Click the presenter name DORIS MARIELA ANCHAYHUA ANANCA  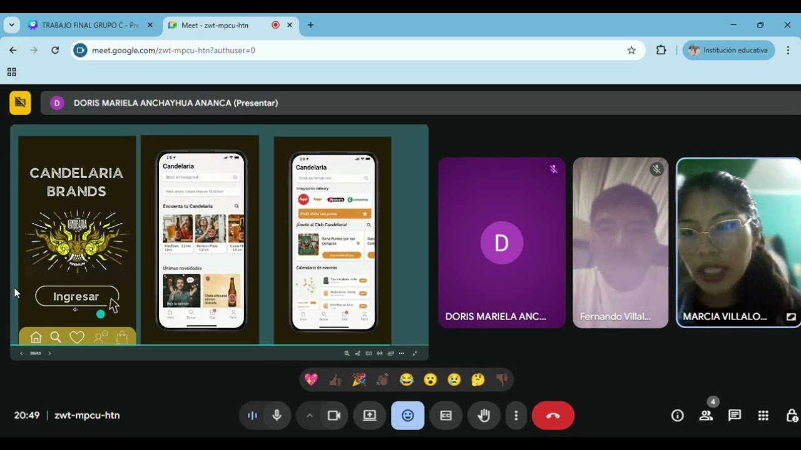176,103
